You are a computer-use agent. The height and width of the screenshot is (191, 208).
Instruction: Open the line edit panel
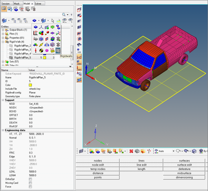coord(142,165)
